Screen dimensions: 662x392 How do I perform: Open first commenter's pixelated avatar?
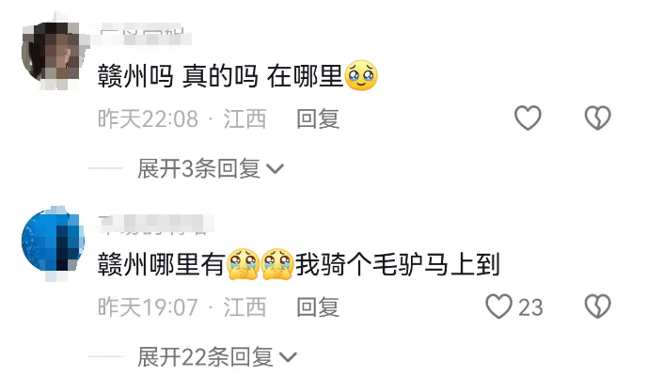click(x=53, y=53)
